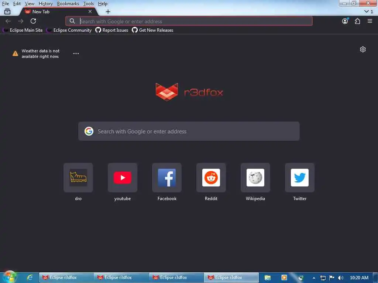Switch to first Eclipse r3dfox taskbar window
This screenshot has width=378, height=283.
(66, 277)
